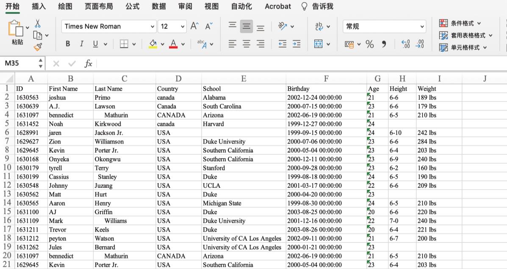Click the Merge cells icon

click(319, 44)
